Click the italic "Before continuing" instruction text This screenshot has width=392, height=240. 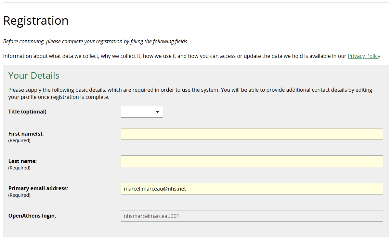pos(96,41)
